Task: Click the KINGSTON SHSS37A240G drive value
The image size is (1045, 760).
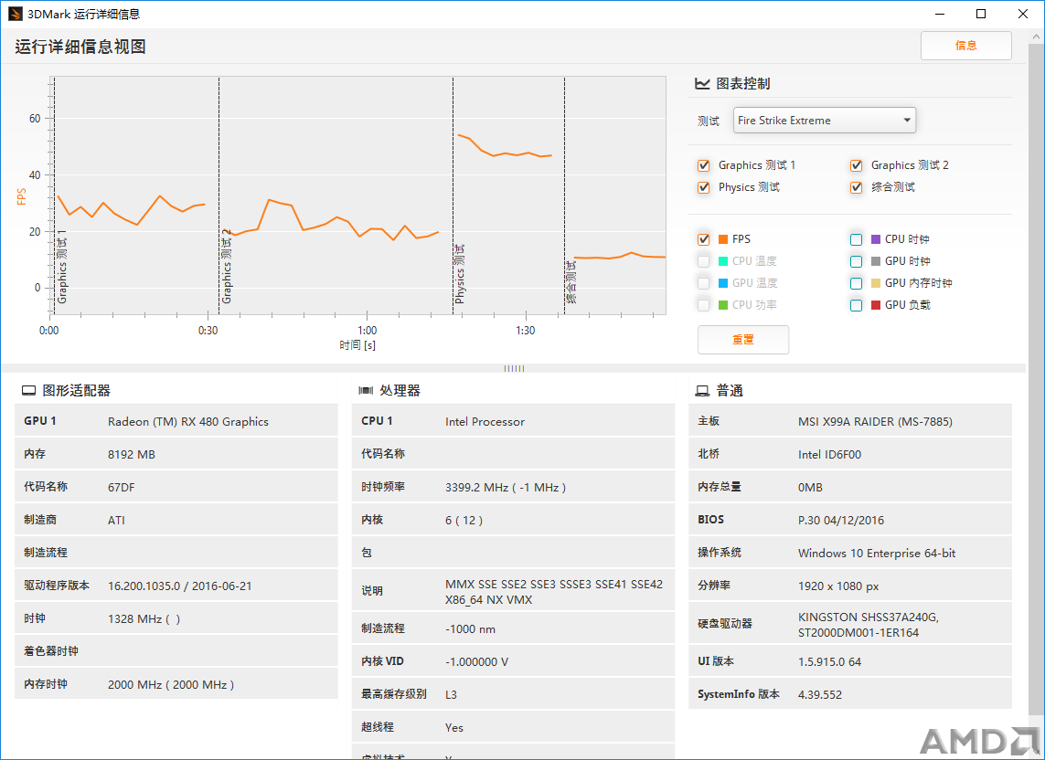Action: (x=869, y=625)
